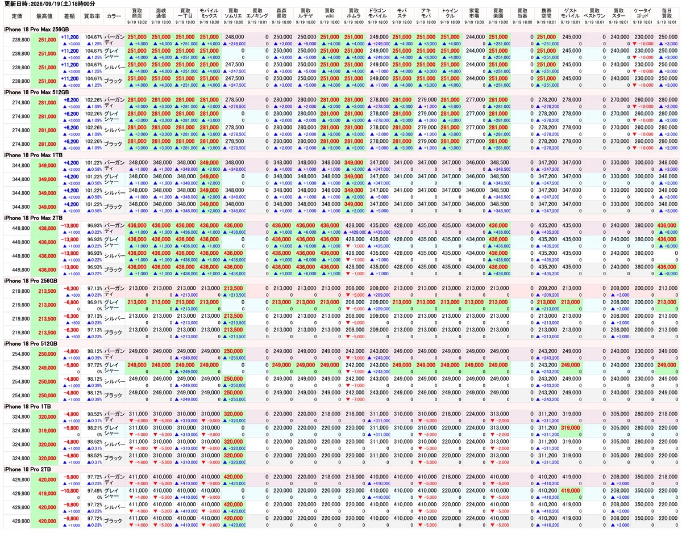Click the iPhone 18 Pro 256GB section heading
The height and width of the screenshot is (534, 682).
(x=31, y=281)
